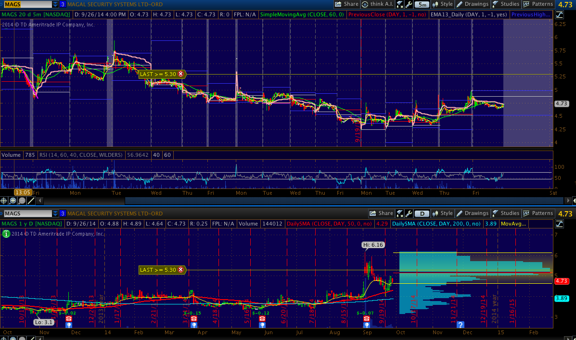Open the Patterns menu in bottom chart
Viewport: 576px width, 340px height.
[x=538, y=214]
